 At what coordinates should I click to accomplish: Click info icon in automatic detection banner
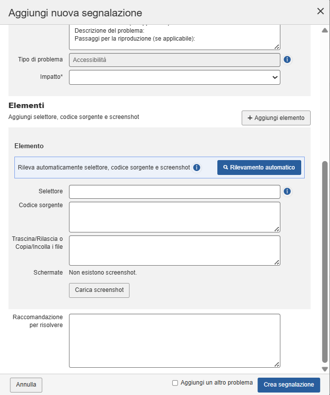[x=197, y=168]
